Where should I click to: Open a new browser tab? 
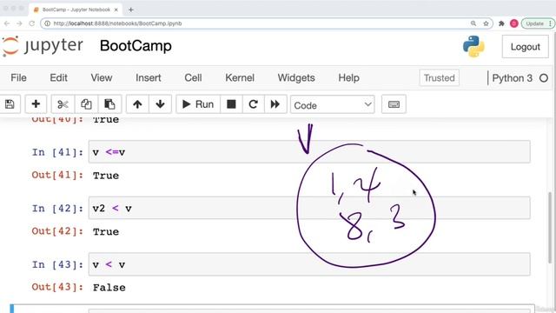131,10
